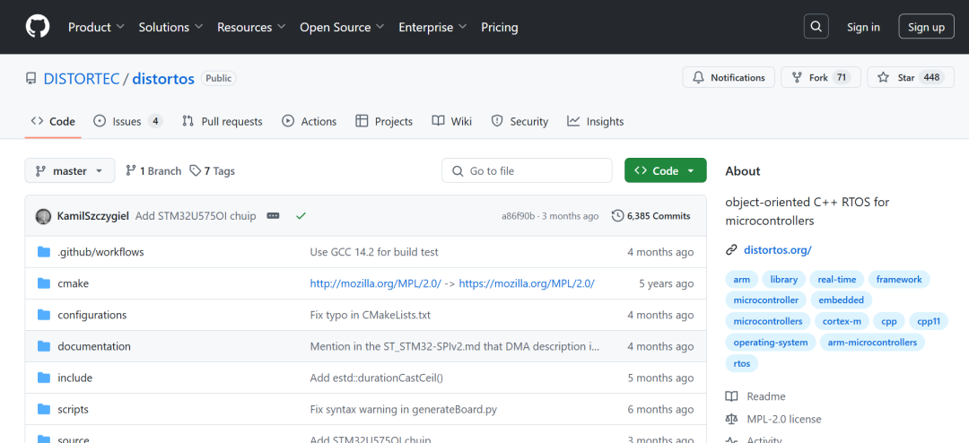
Task: Star the distortos repository
Action: 910,77
